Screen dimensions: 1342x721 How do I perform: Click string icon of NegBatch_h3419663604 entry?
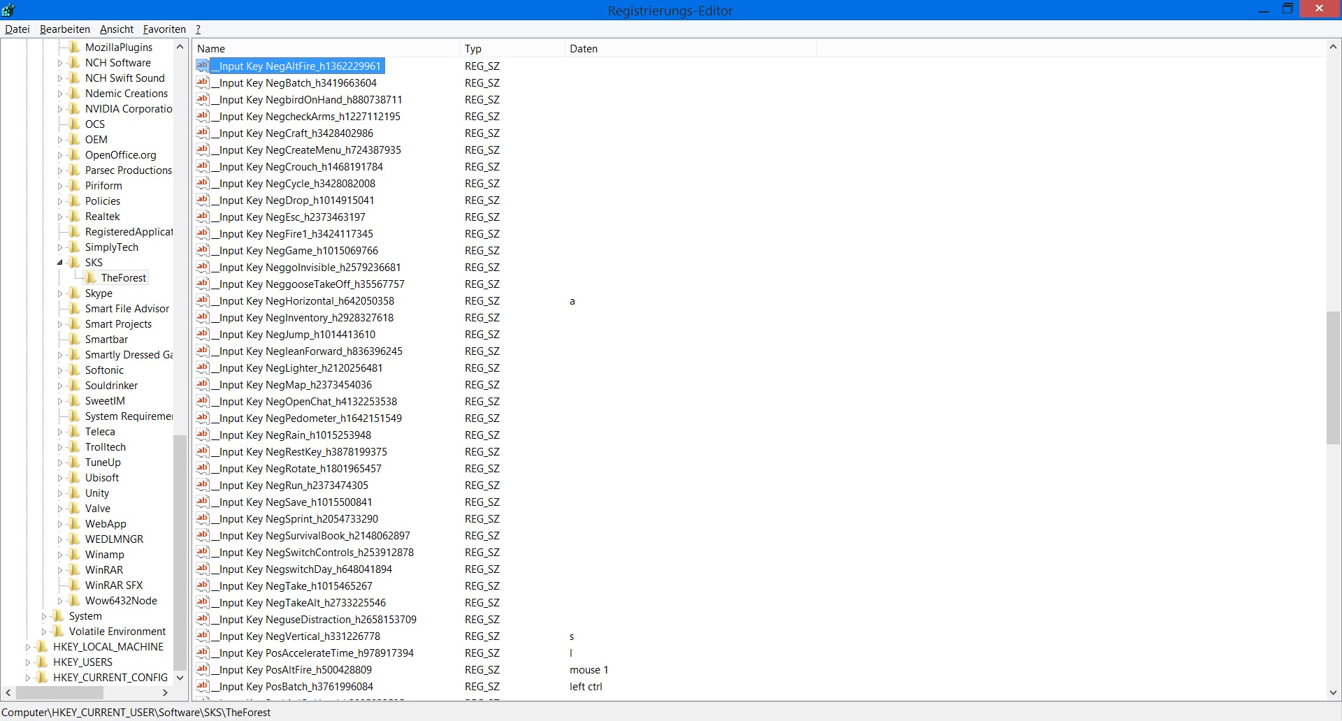203,82
